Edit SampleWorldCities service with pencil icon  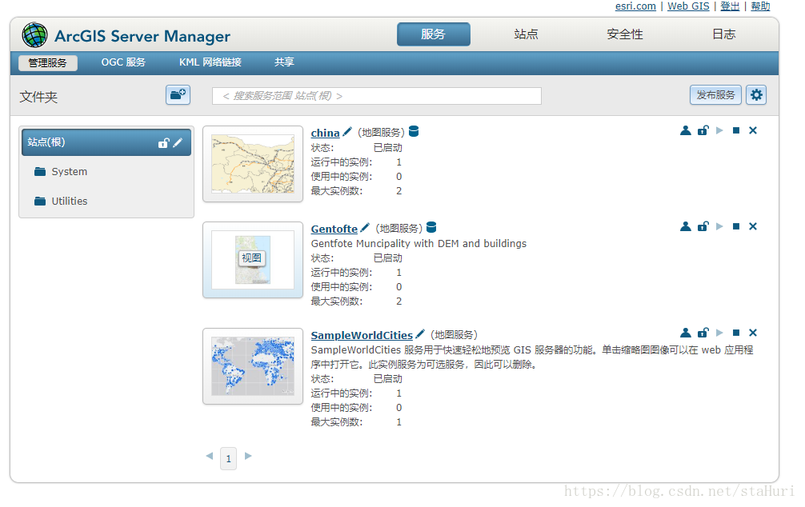click(x=420, y=334)
